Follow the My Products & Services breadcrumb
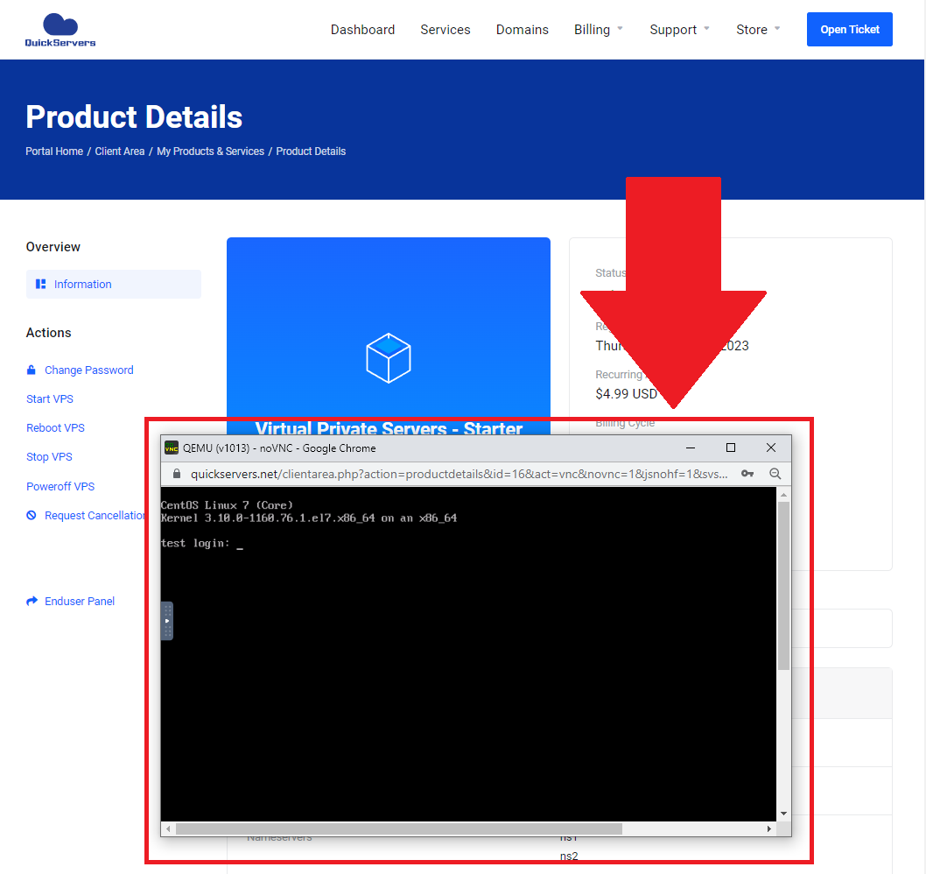926x874 pixels. point(210,152)
